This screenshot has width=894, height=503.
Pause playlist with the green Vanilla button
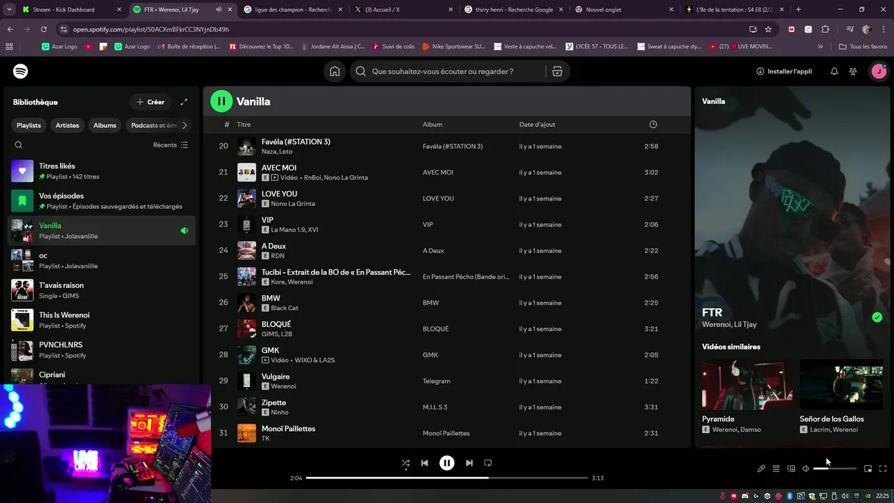[x=221, y=101]
